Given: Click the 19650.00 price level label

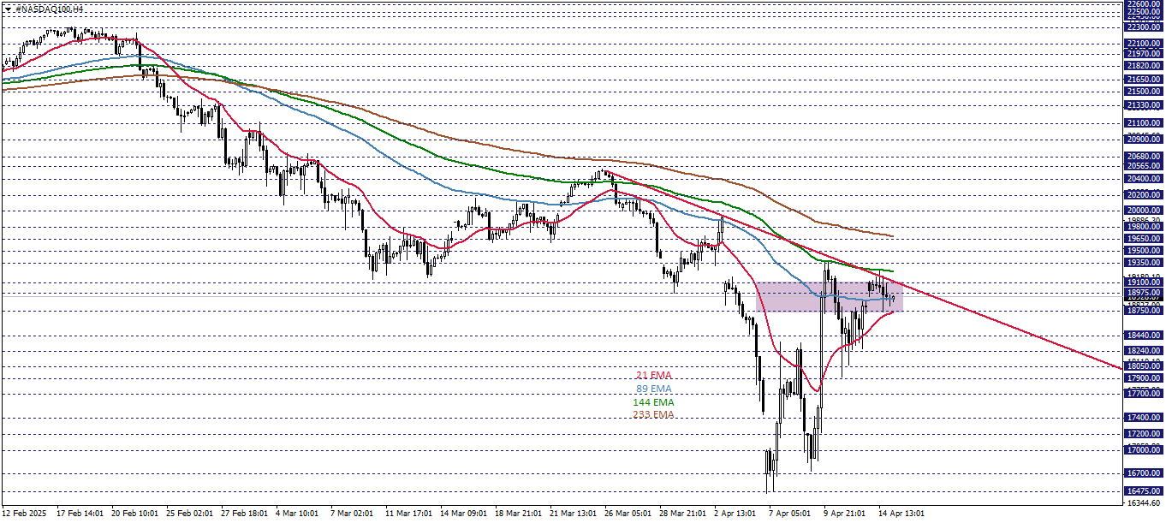Looking at the screenshot, I should (x=1145, y=239).
